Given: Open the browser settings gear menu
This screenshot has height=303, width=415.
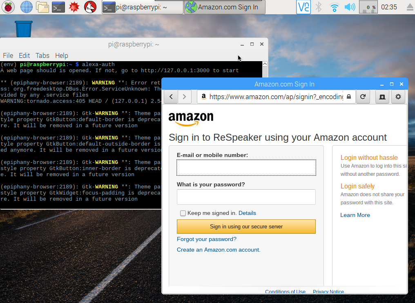Looking at the screenshot, I should click(x=398, y=97).
